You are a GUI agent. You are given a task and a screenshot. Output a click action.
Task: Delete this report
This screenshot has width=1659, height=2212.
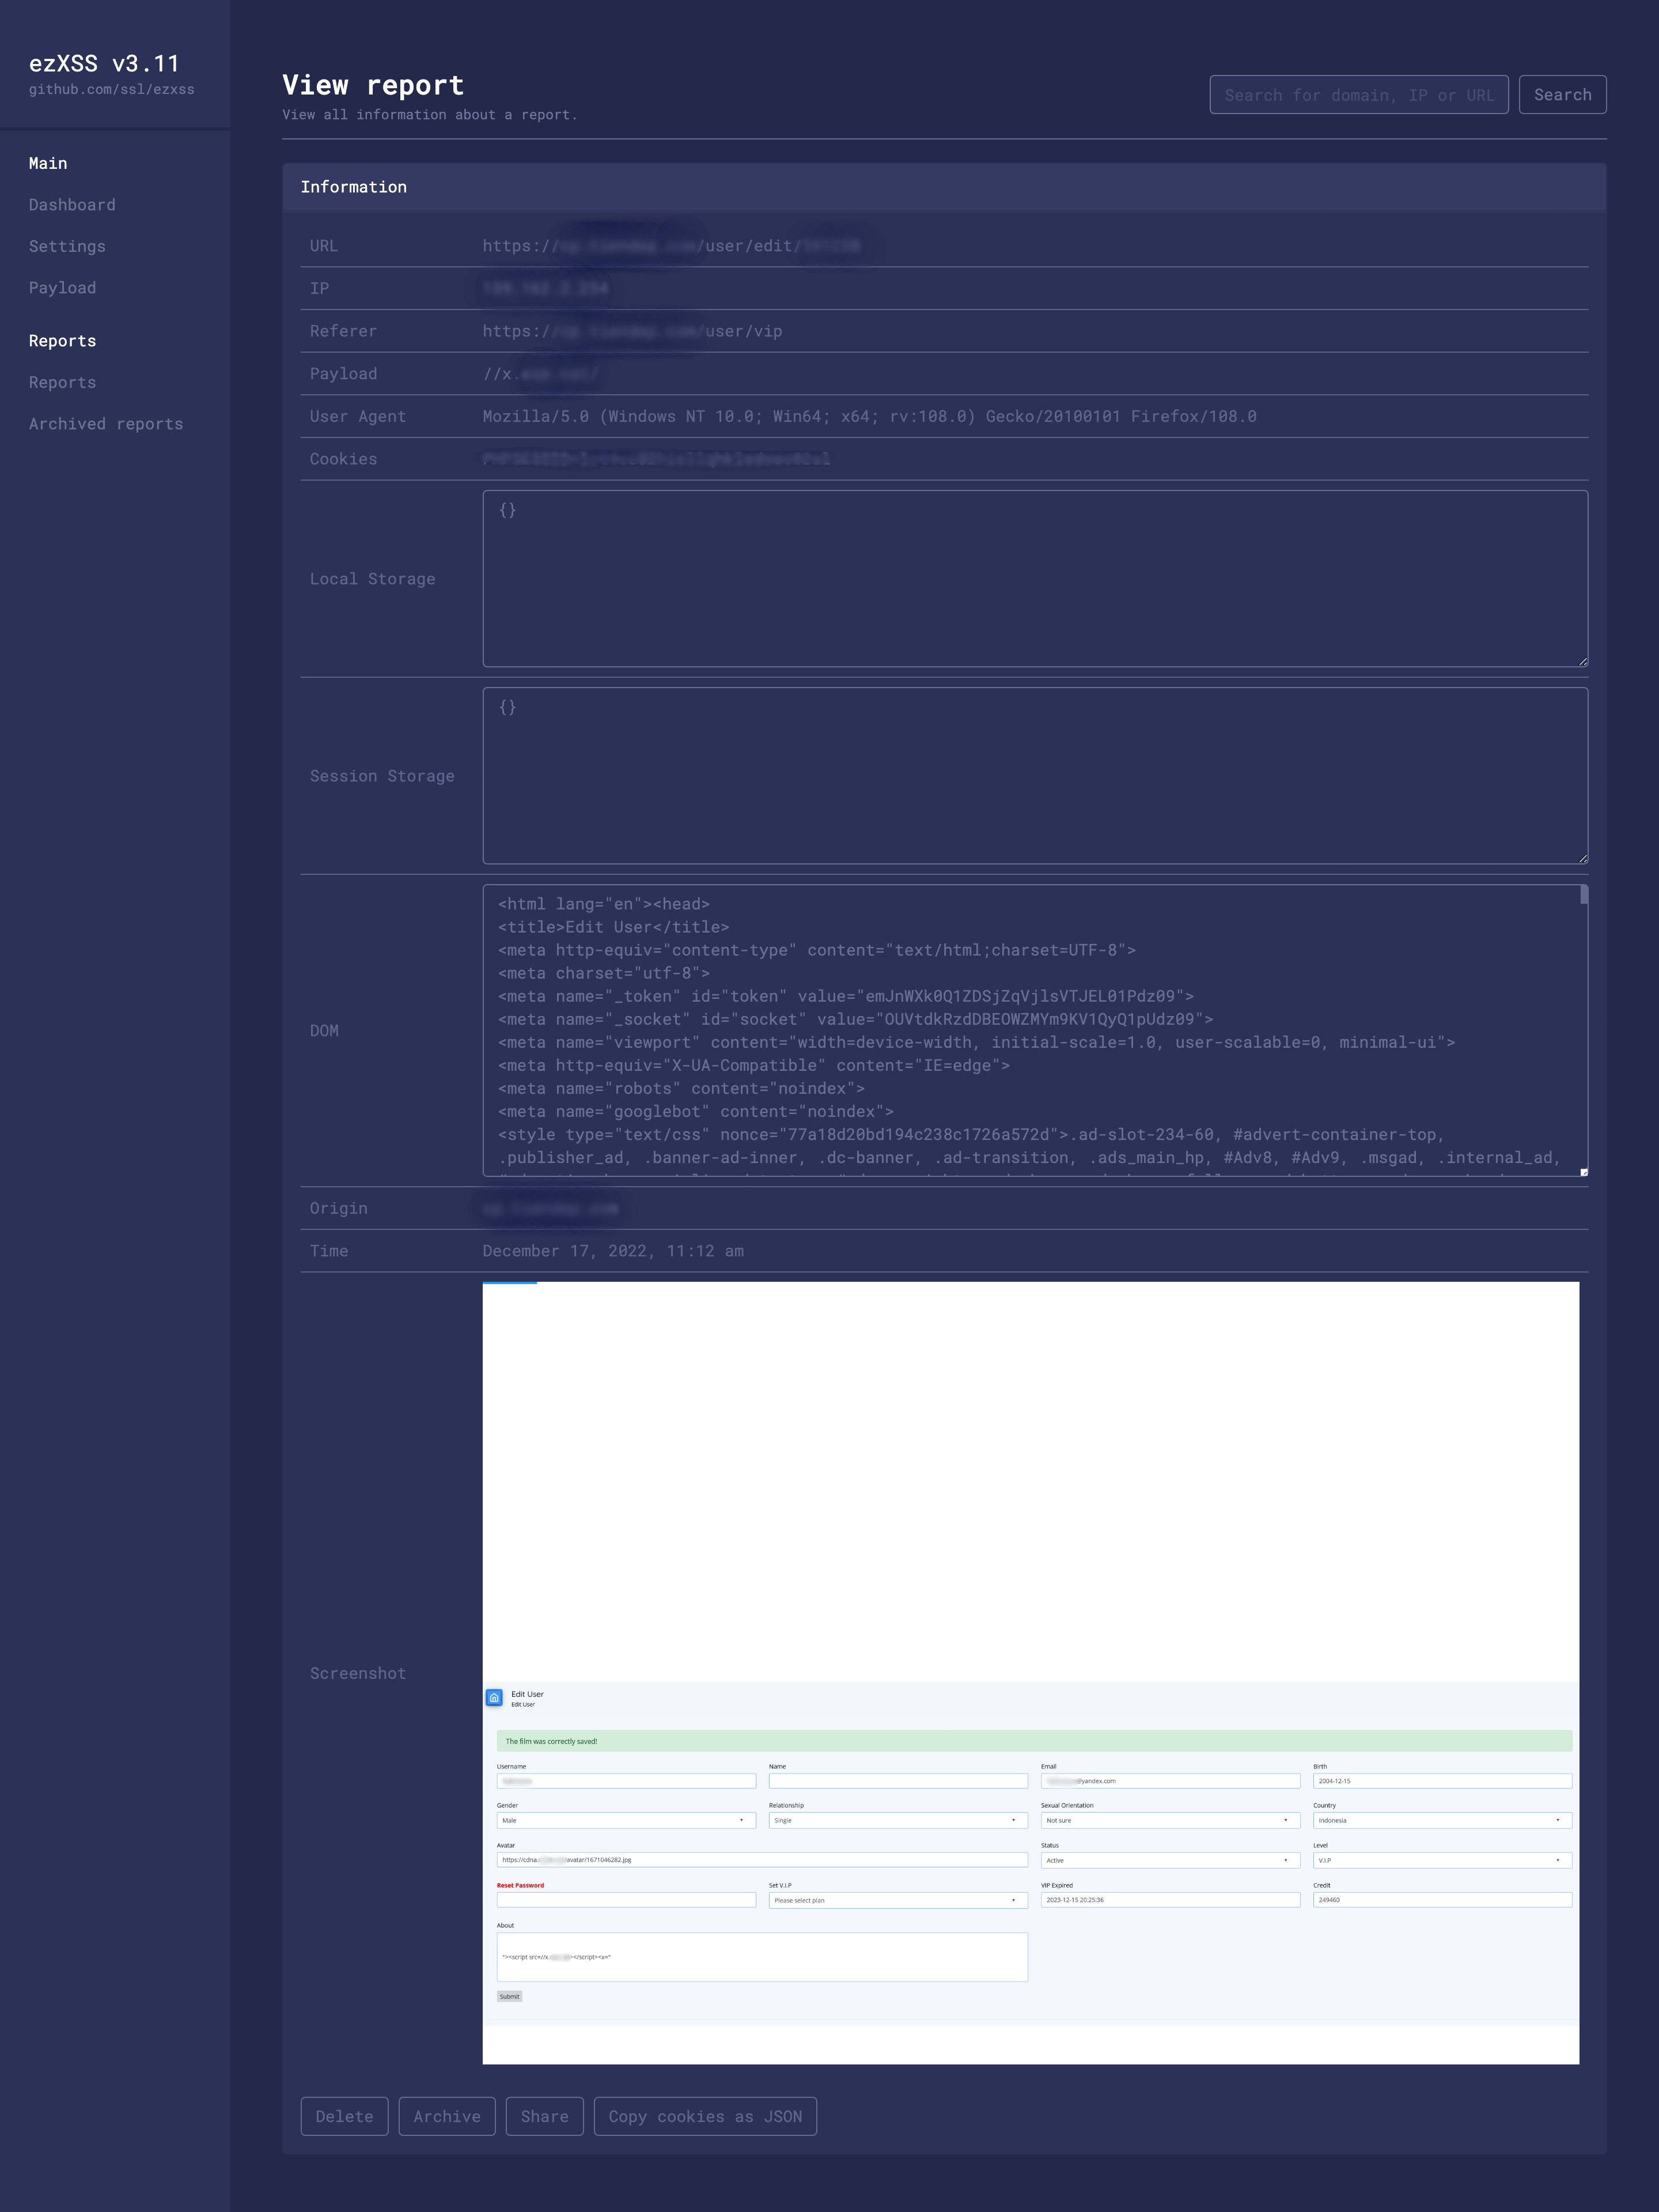click(344, 2116)
